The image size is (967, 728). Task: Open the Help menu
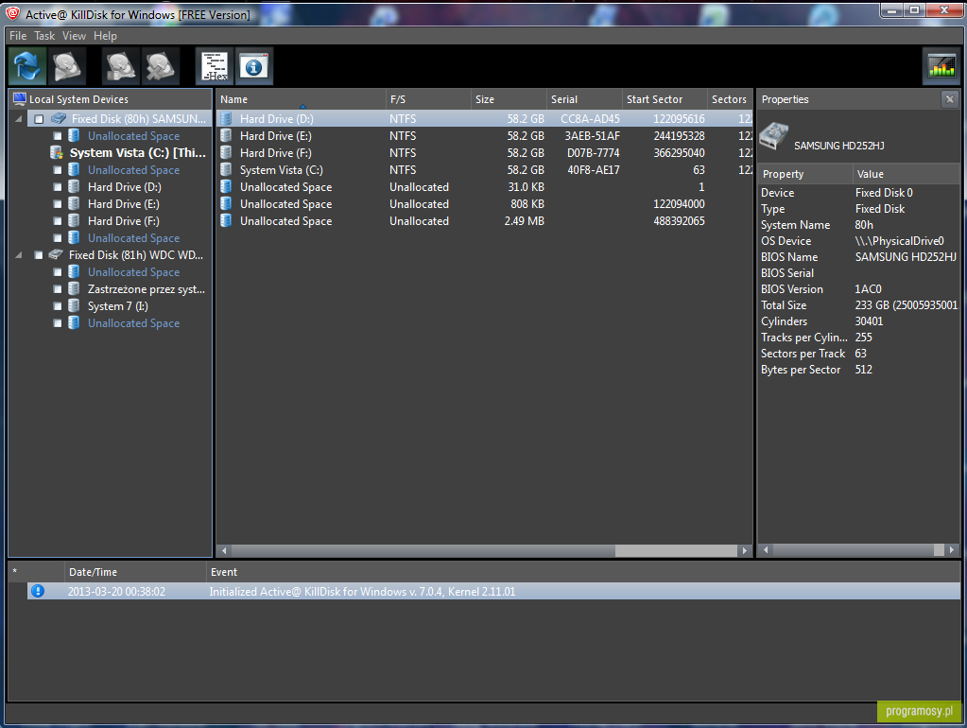pyautogui.click(x=106, y=36)
